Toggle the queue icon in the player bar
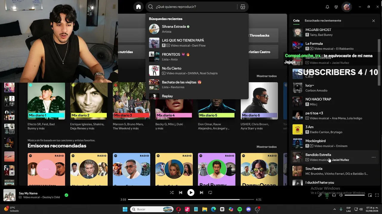 (x=327, y=195)
